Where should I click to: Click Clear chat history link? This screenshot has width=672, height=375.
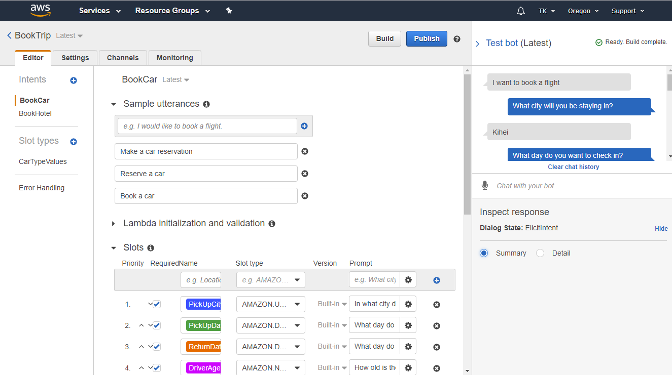tap(574, 167)
